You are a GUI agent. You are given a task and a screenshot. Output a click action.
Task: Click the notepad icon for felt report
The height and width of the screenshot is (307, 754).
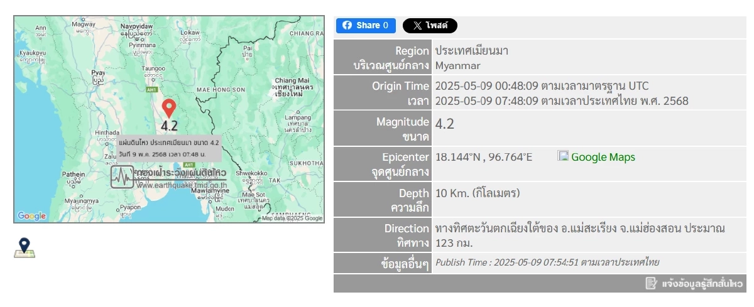pos(651,283)
